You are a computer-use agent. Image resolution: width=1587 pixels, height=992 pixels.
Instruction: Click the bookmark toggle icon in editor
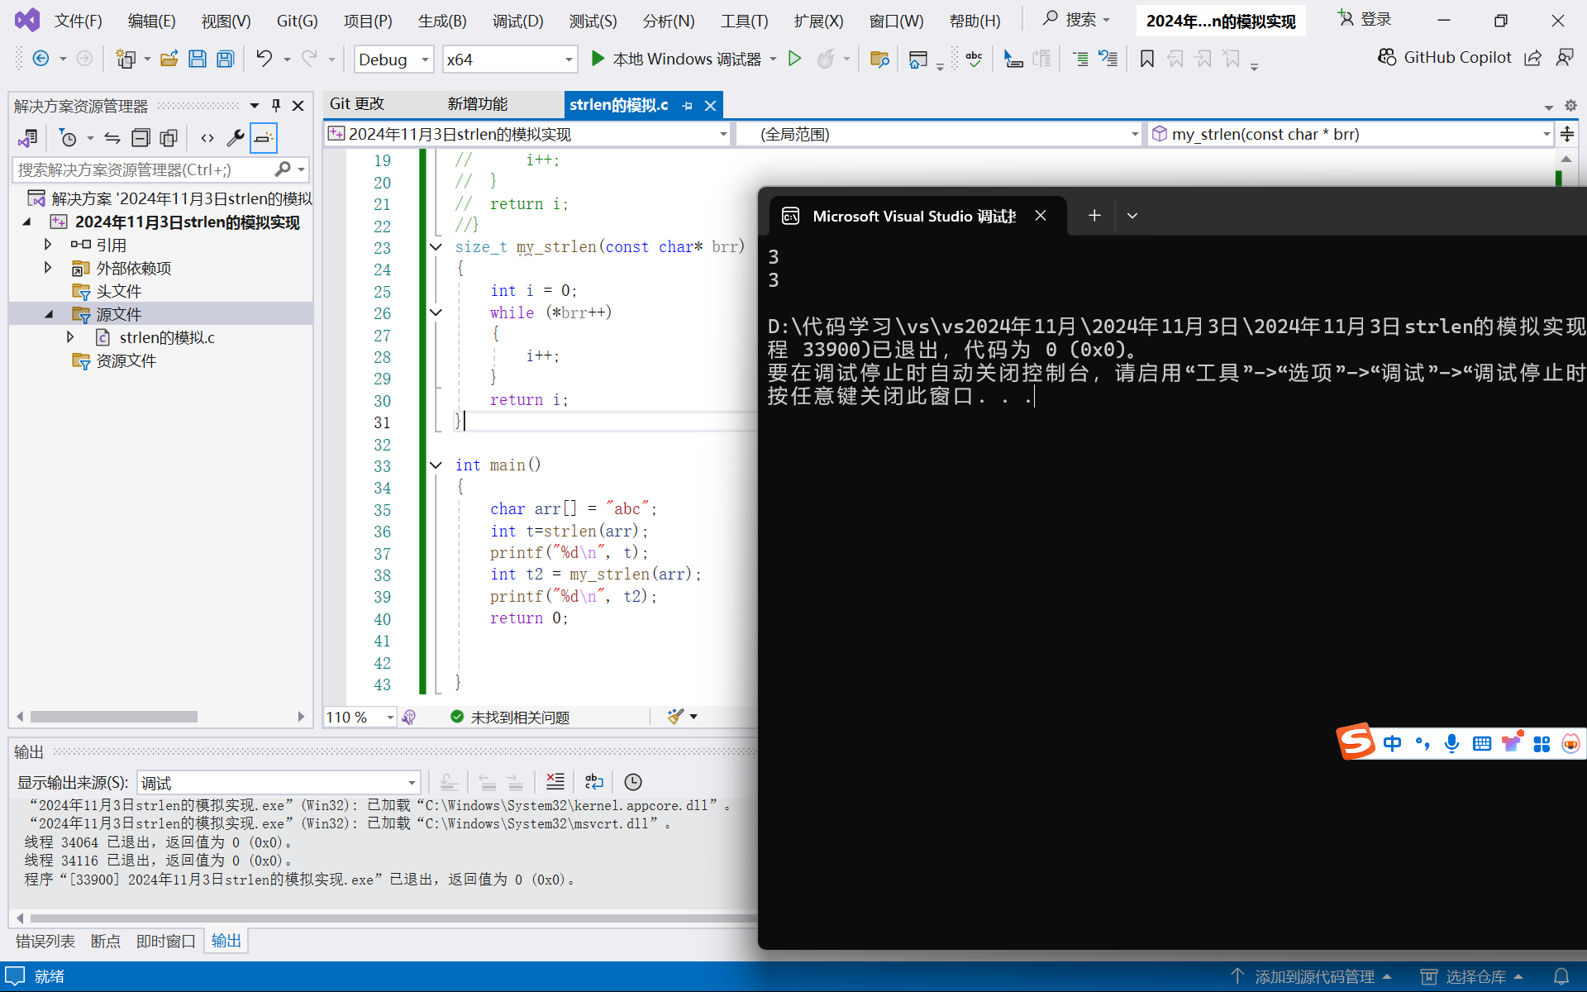click(1146, 60)
